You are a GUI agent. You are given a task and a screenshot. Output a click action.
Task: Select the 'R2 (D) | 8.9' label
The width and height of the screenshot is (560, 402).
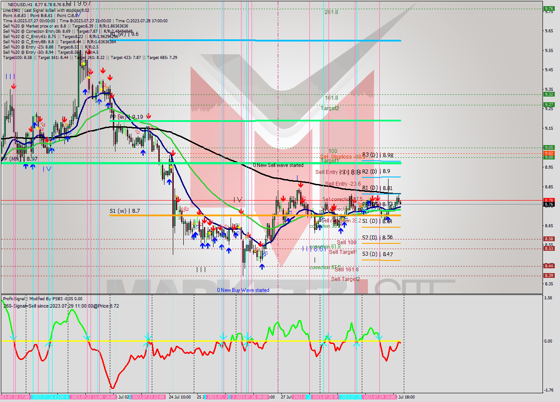coord(376,171)
